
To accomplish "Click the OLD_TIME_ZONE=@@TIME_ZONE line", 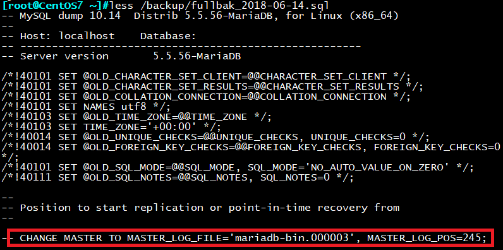I will click(x=136, y=117).
